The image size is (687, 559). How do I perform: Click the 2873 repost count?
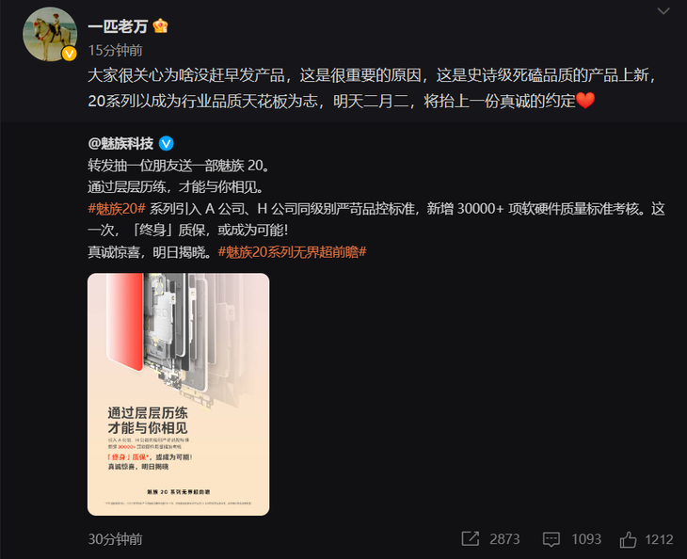coord(504,539)
